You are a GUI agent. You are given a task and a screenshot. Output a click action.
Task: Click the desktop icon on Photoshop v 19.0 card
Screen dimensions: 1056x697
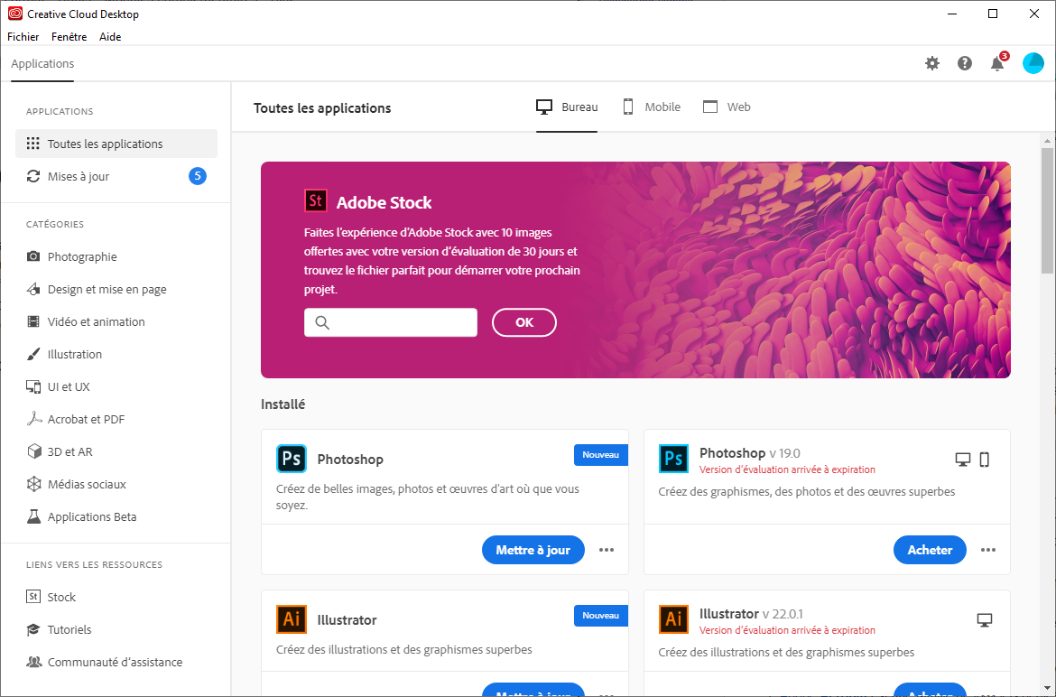pyautogui.click(x=963, y=460)
